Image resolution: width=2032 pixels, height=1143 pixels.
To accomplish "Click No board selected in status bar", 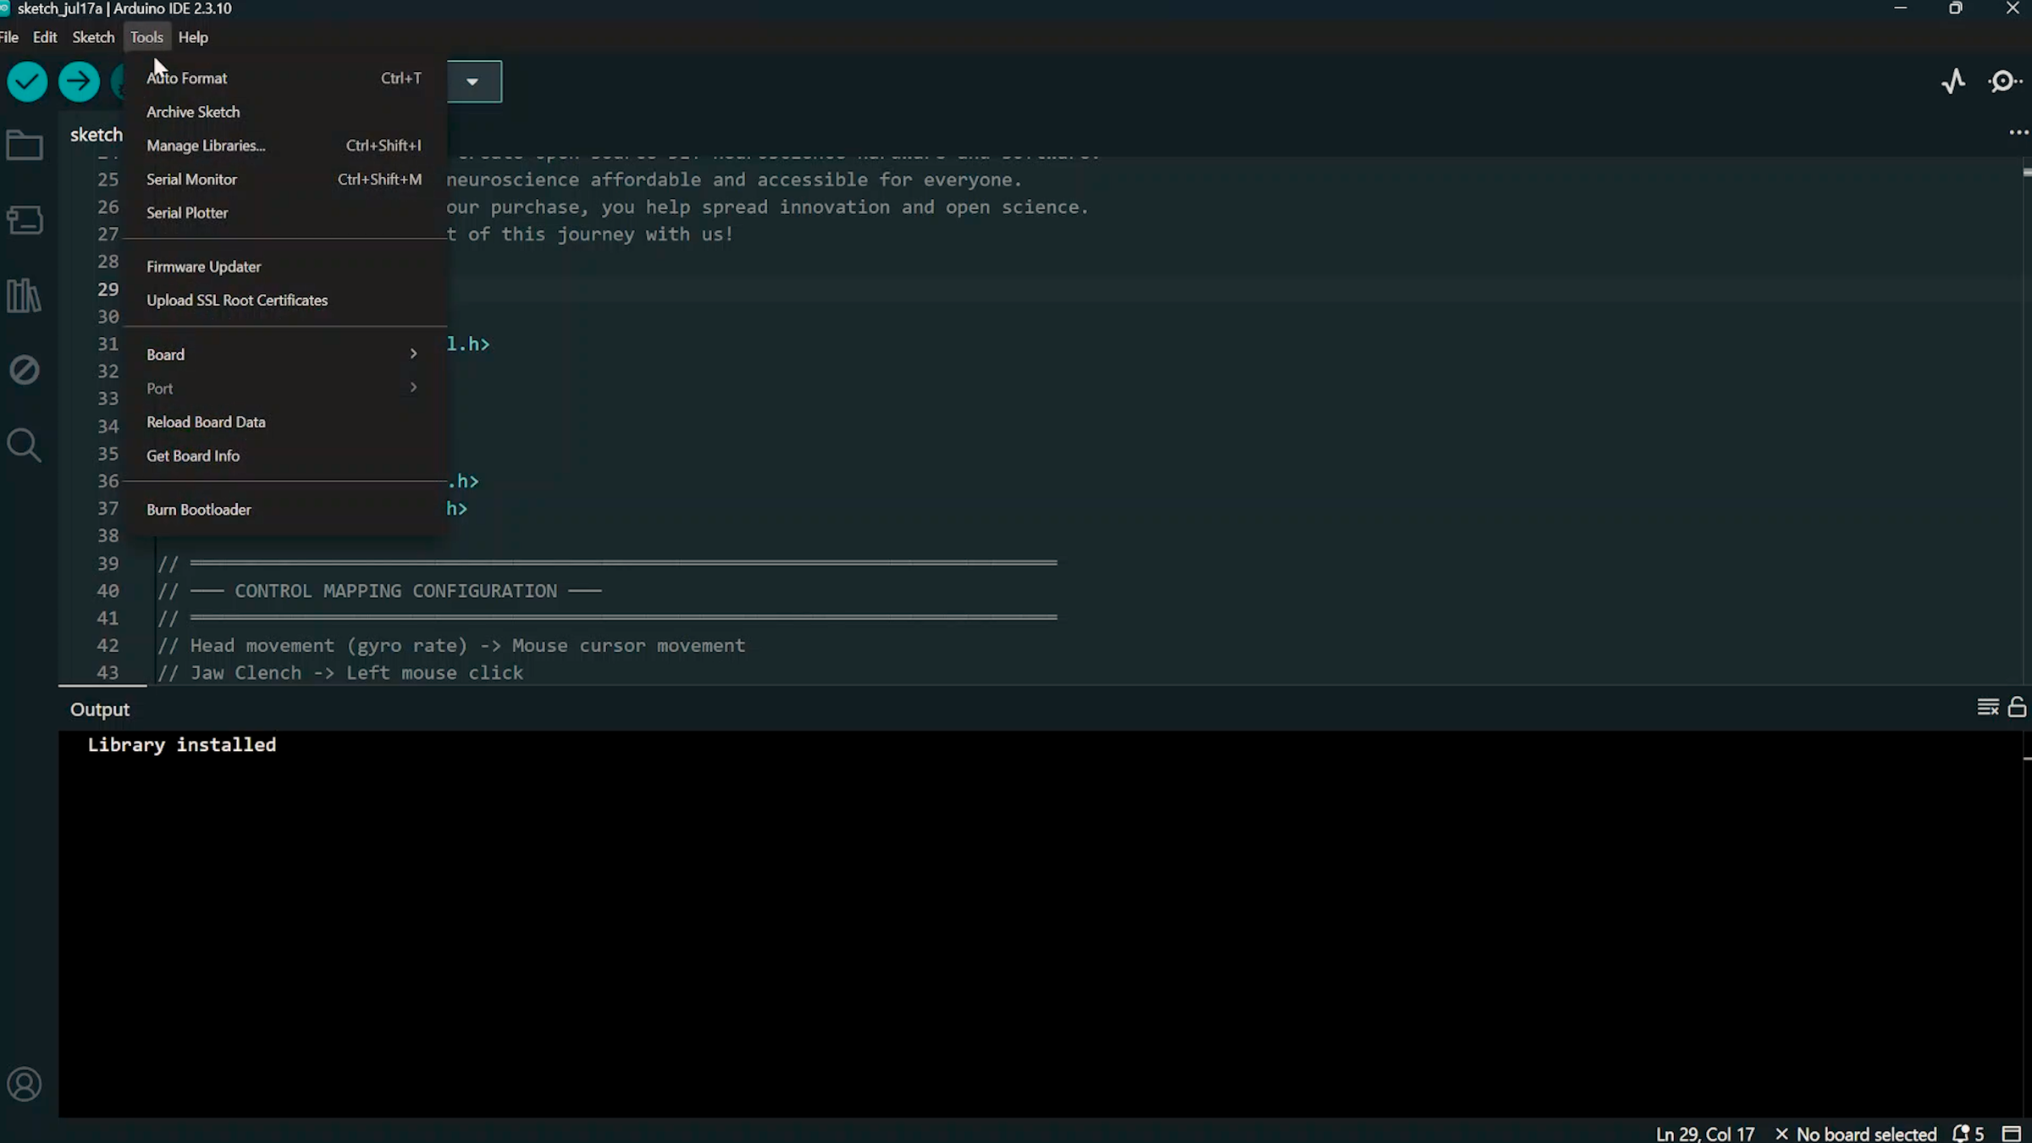I will tap(1856, 1134).
